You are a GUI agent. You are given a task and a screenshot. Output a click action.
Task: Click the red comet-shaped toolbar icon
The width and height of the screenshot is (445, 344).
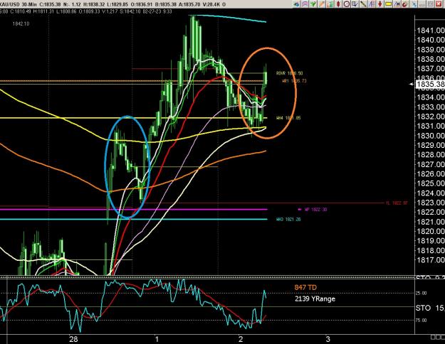[405, 4]
